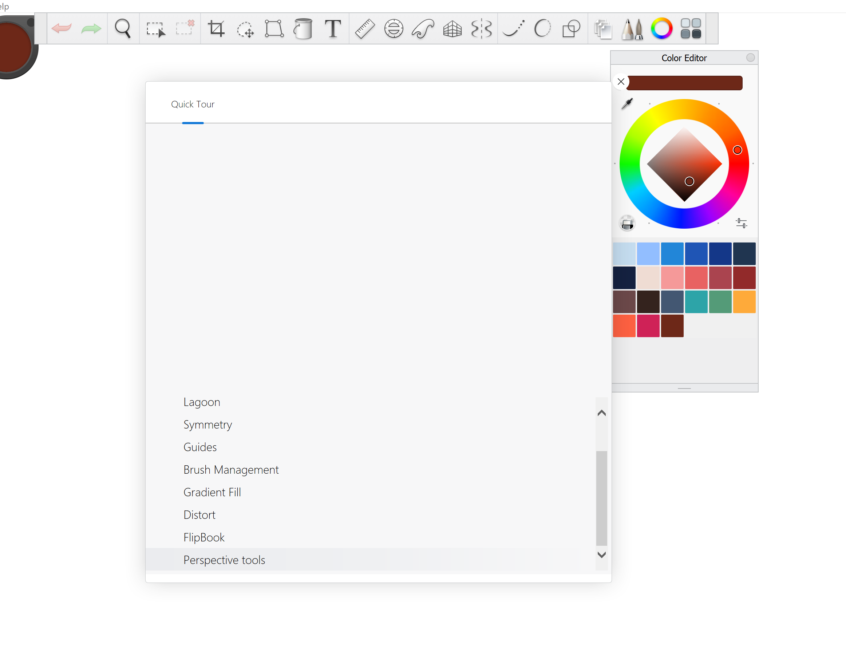
Task: Expand the Perspective tools section
Action: [x=224, y=559]
